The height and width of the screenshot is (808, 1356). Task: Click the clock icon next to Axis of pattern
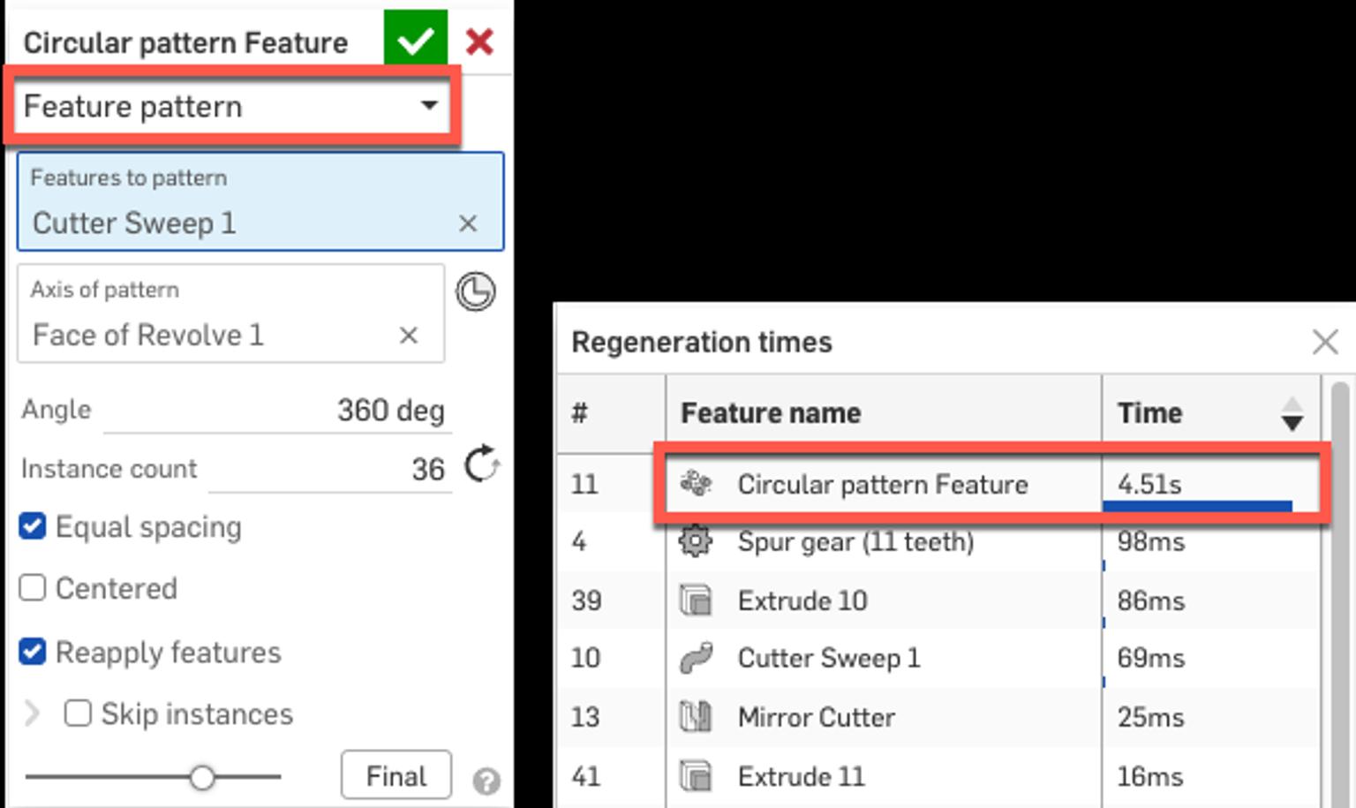tap(474, 292)
